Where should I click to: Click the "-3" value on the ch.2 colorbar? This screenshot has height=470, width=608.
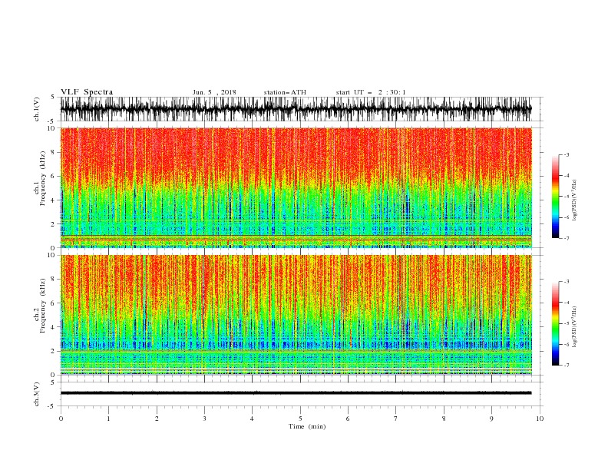pos(566,282)
